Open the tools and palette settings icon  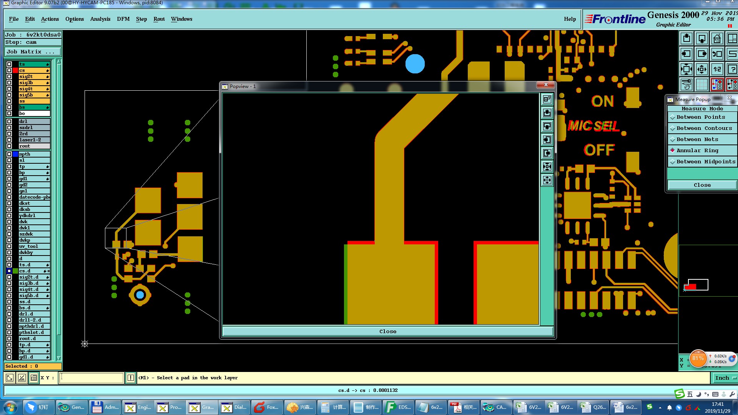point(686,85)
